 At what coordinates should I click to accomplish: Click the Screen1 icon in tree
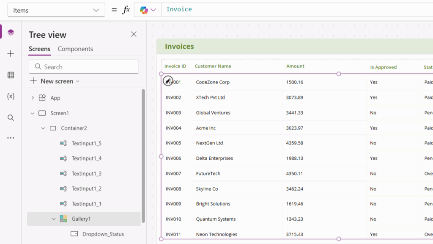(x=42, y=113)
